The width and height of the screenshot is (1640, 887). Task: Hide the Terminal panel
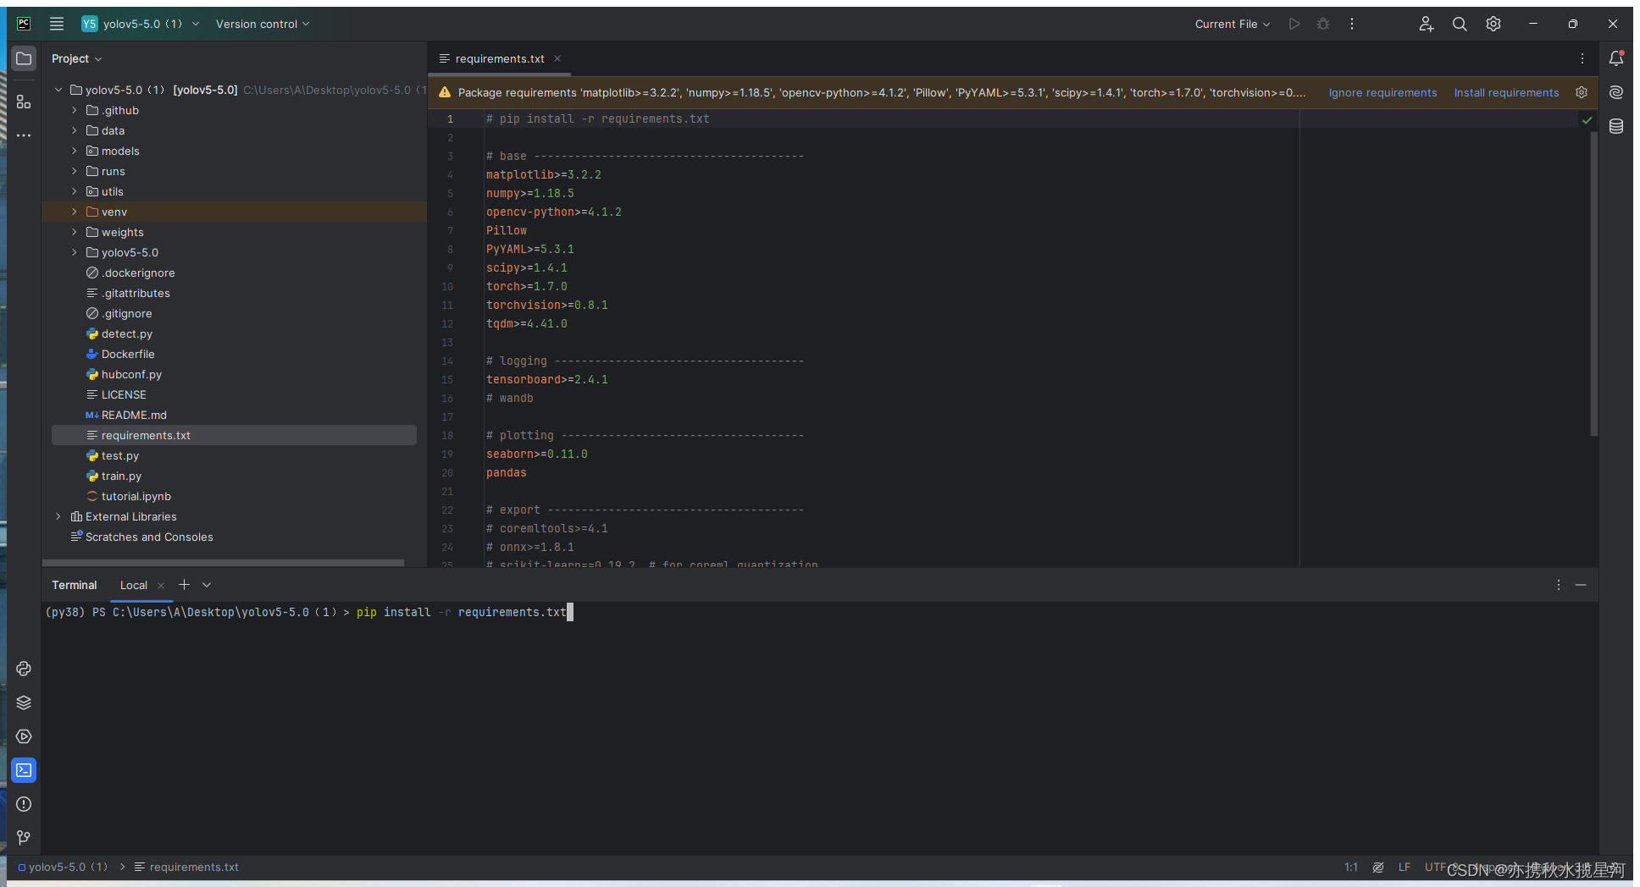click(x=1581, y=585)
